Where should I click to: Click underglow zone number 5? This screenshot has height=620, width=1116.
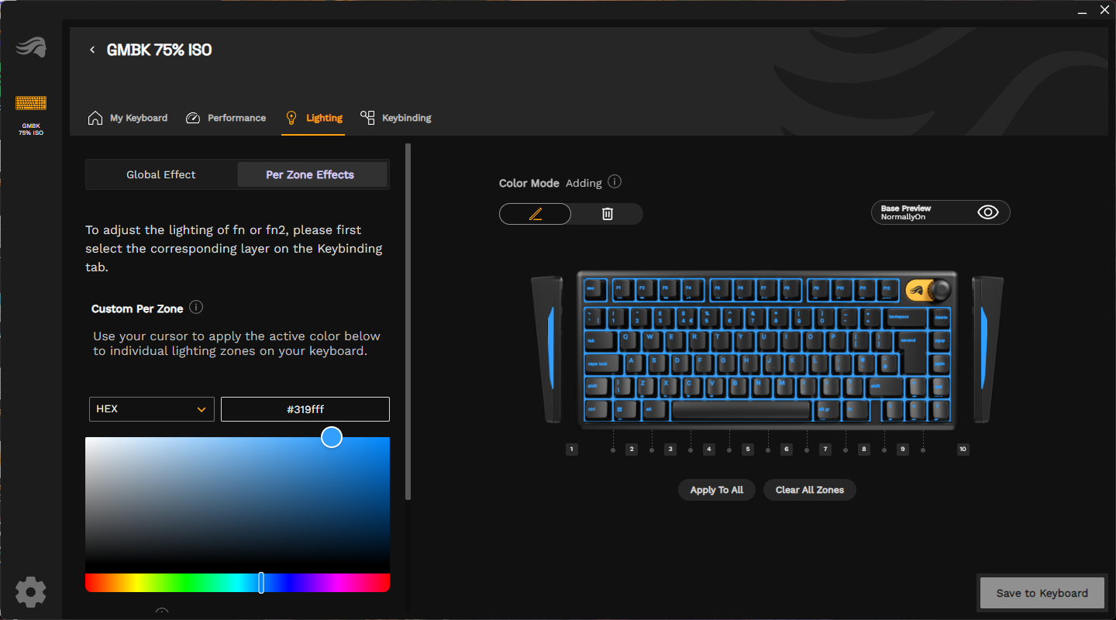[x=748, y=449]
